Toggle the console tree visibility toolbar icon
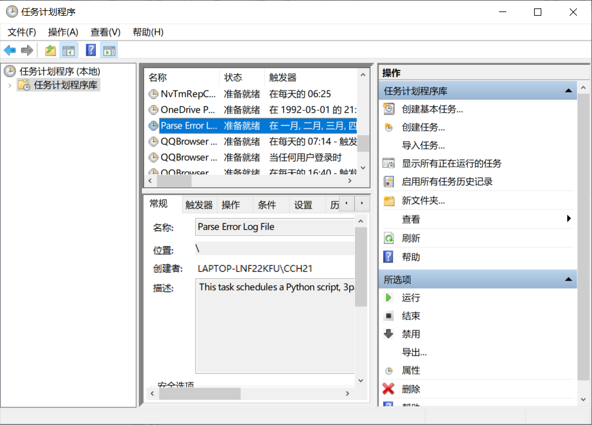The height and width of the screenshot is (425, 592). pyautogui.click(x=69, y=50)
